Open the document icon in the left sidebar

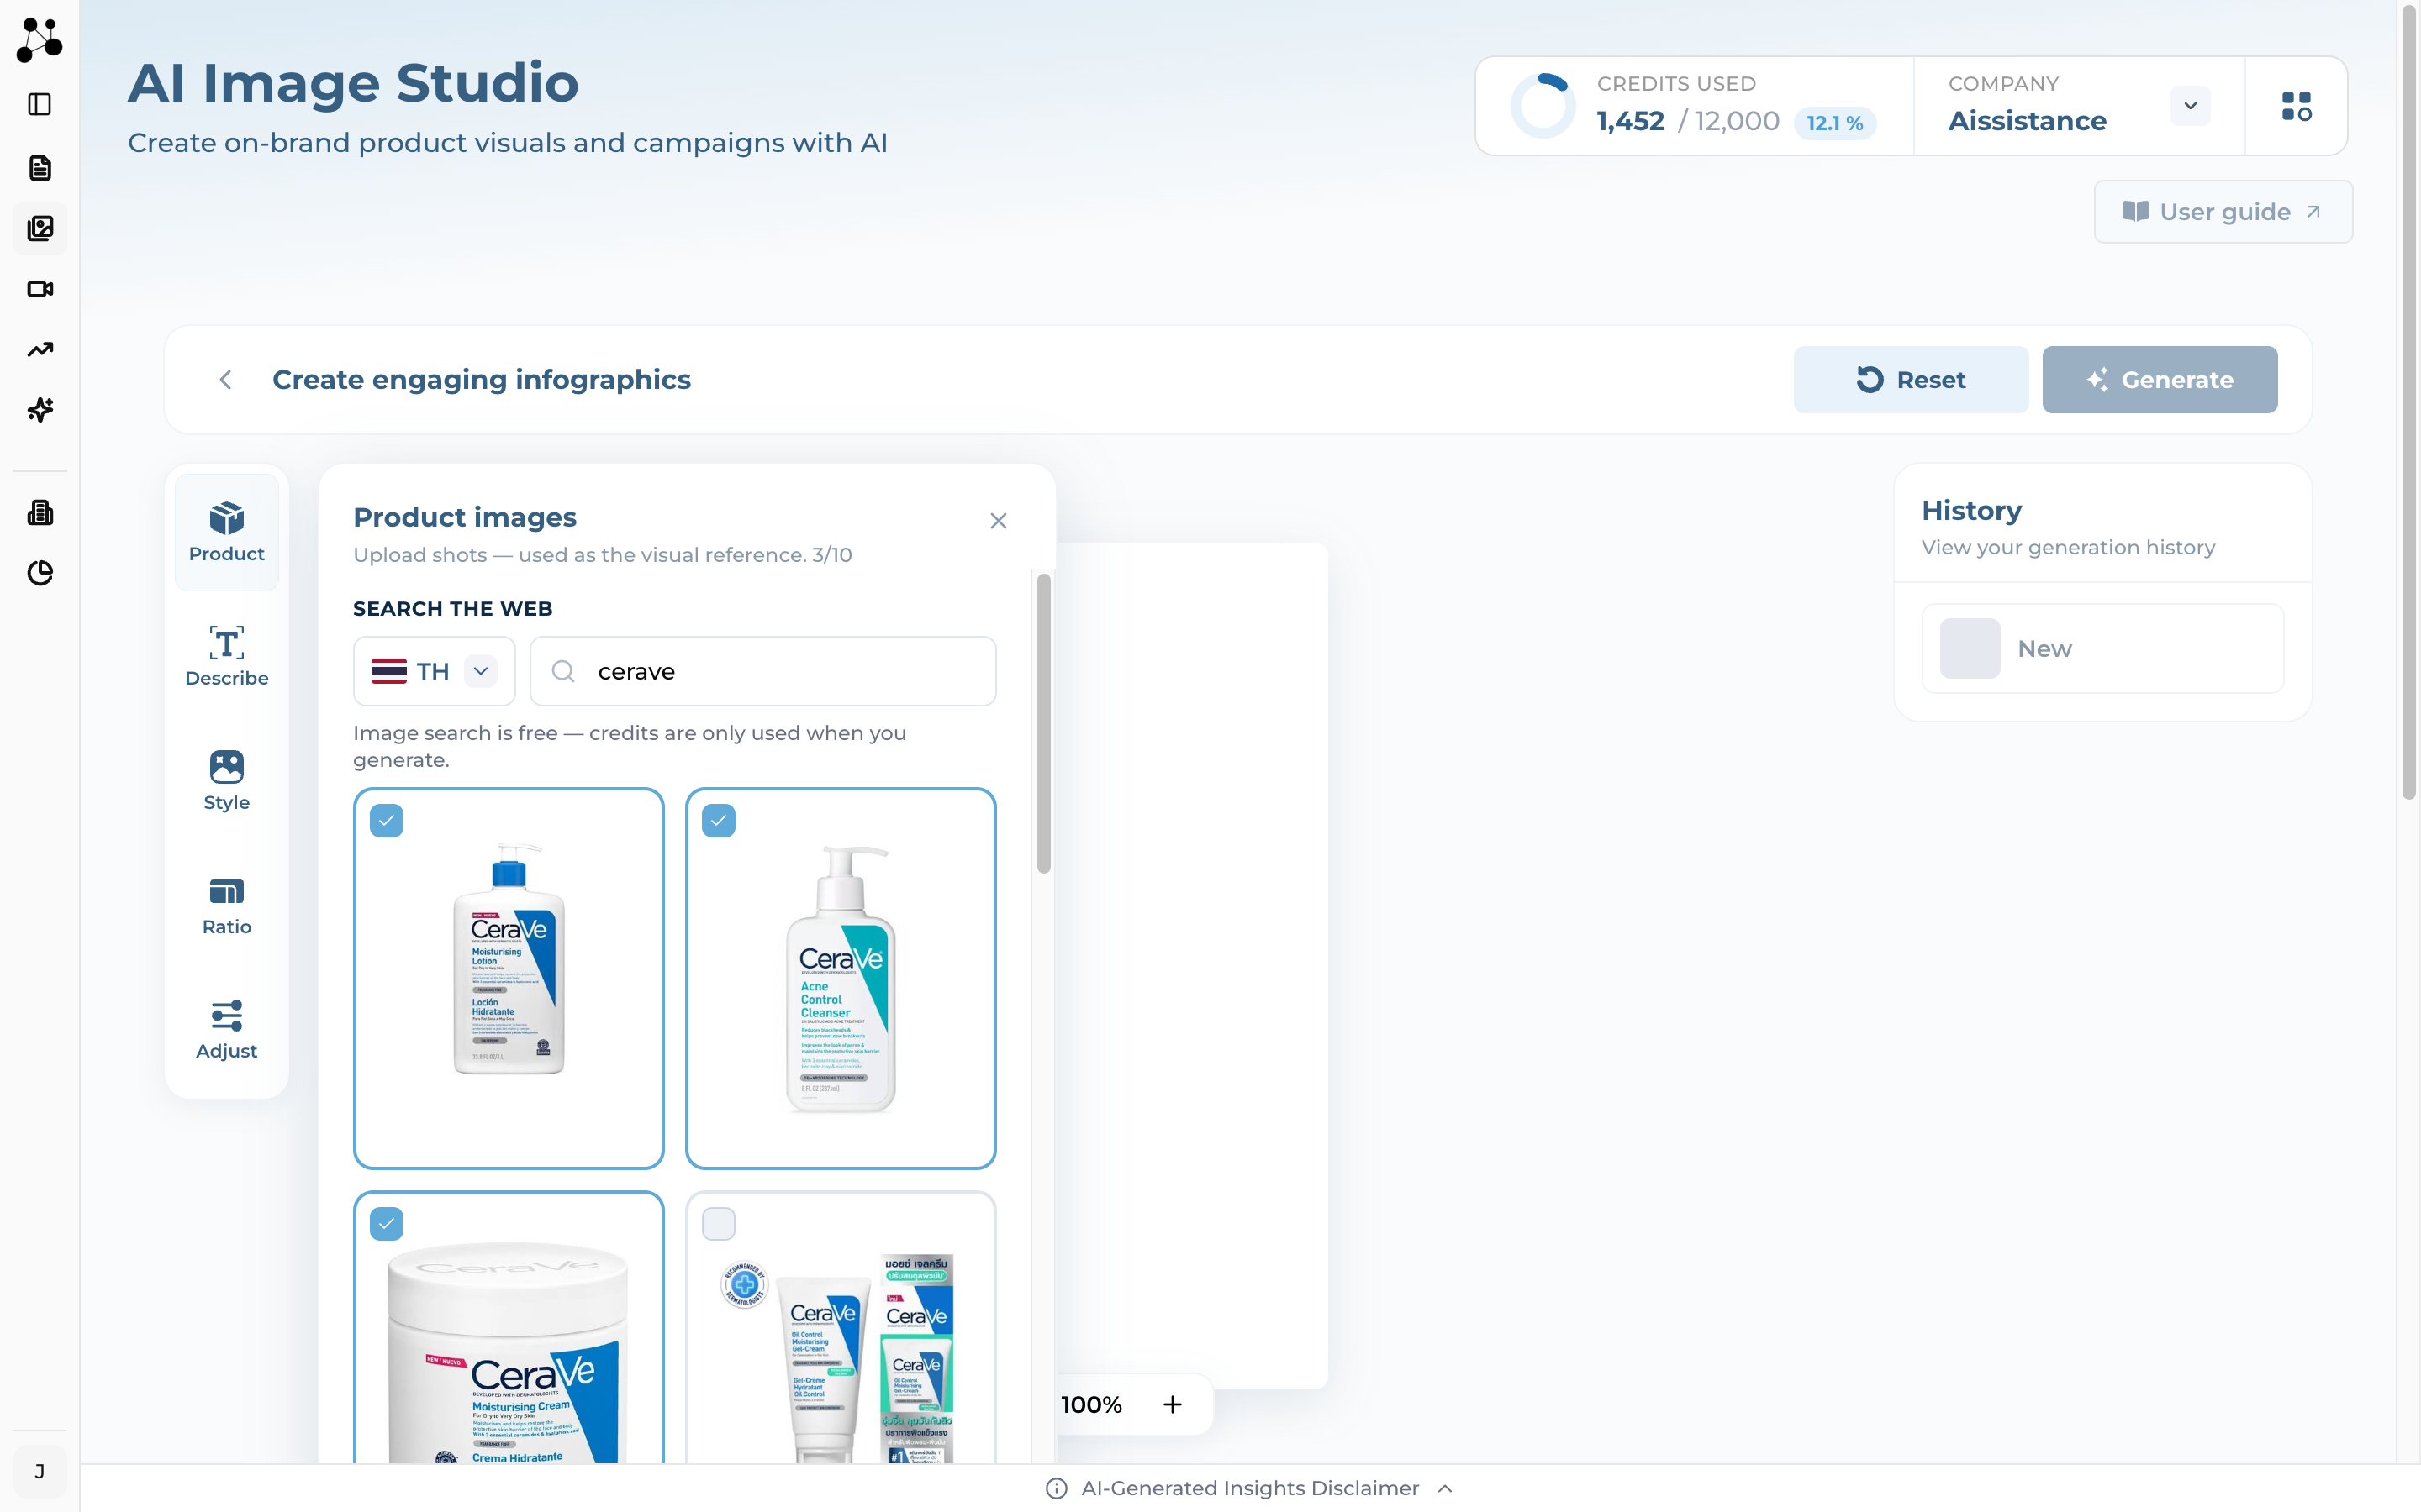[x=39, y=167]
